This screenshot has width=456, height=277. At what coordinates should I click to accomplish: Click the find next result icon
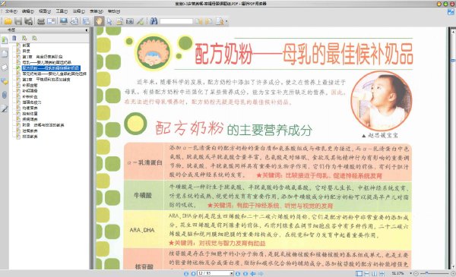point(208,21)
